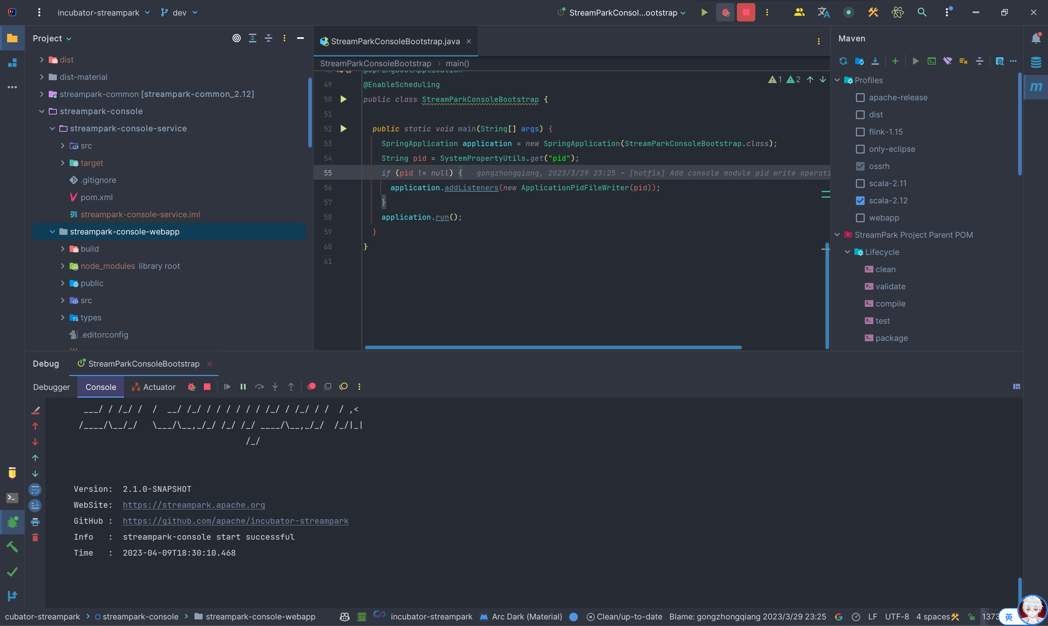Viewport: 1048px width, 626px height.
Task: Check the flink-1.15 profile checkbox
Action: click(860, 132)
